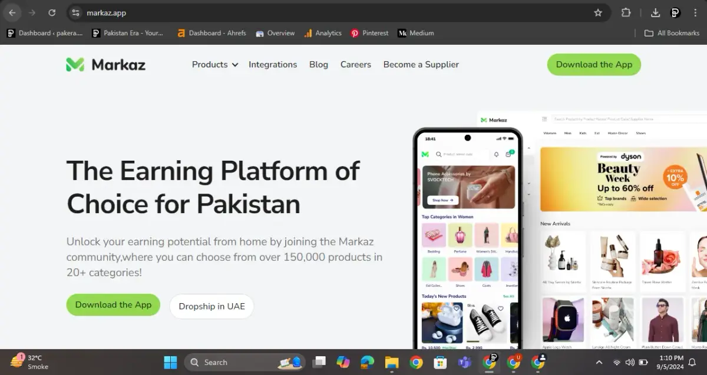Expand the Products dropdown menu
Viewport: 707px width, 375px height.
coord(214,65)
